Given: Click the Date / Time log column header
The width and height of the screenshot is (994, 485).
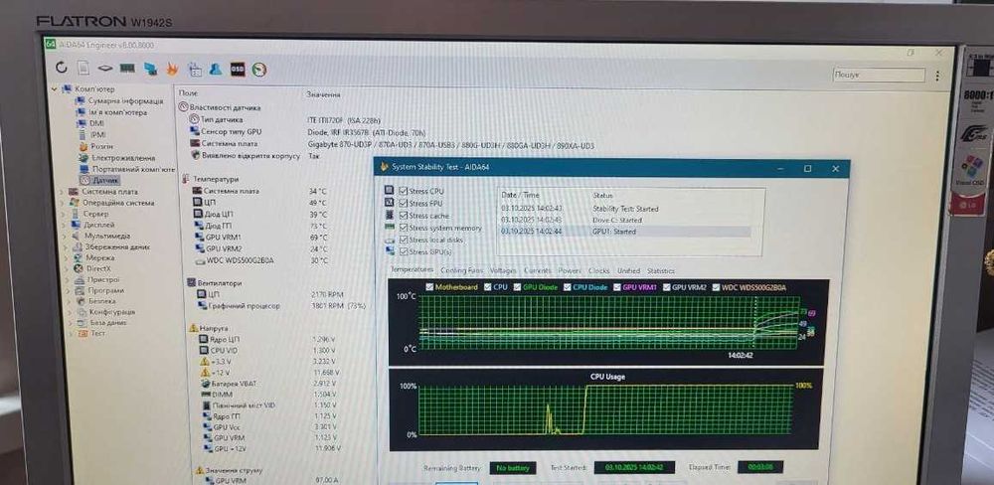Looking at the screenshot, I should tap(521, 195).
